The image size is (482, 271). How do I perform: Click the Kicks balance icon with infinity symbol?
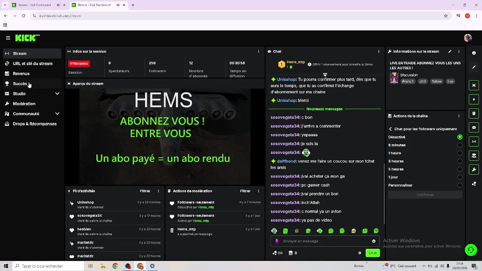[x=278, y=253]
